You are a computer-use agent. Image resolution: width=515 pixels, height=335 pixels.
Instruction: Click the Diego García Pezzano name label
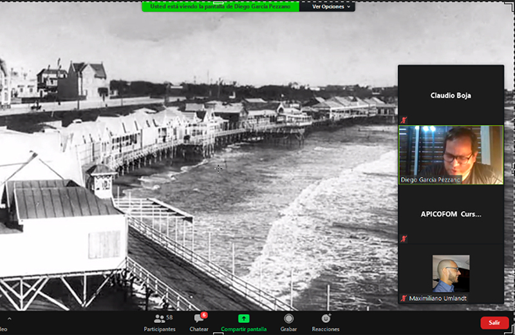429,179
